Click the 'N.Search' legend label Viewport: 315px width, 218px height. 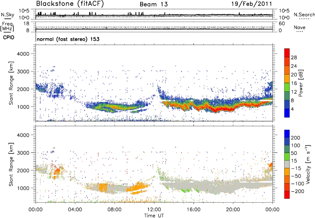[x=304, y=15]
